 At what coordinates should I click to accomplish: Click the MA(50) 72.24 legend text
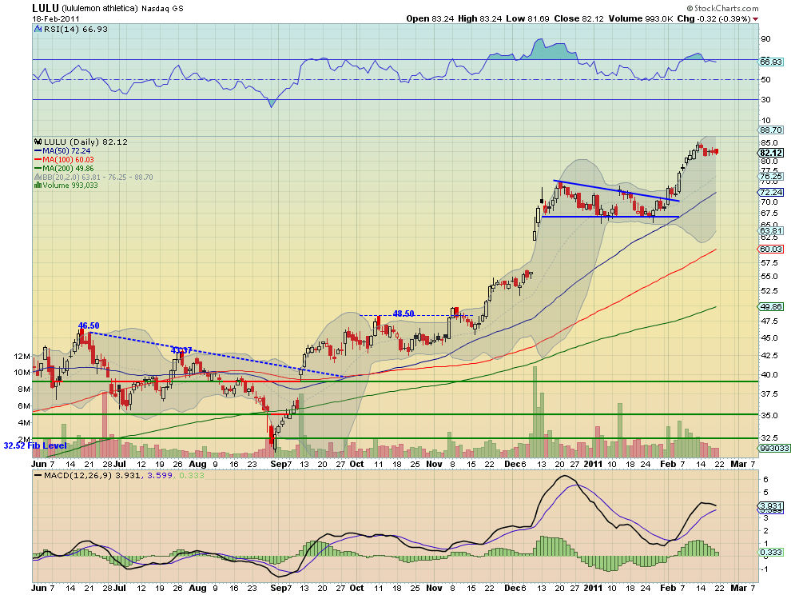tap(66, 151)
